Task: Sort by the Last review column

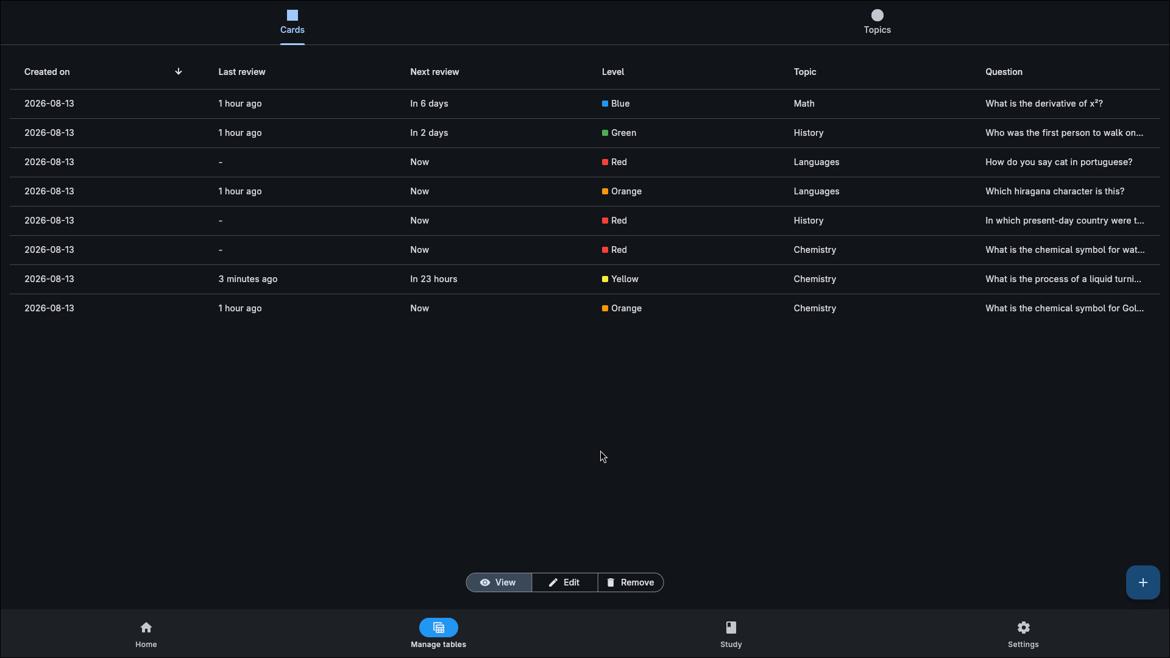Action: pos(242,72)
